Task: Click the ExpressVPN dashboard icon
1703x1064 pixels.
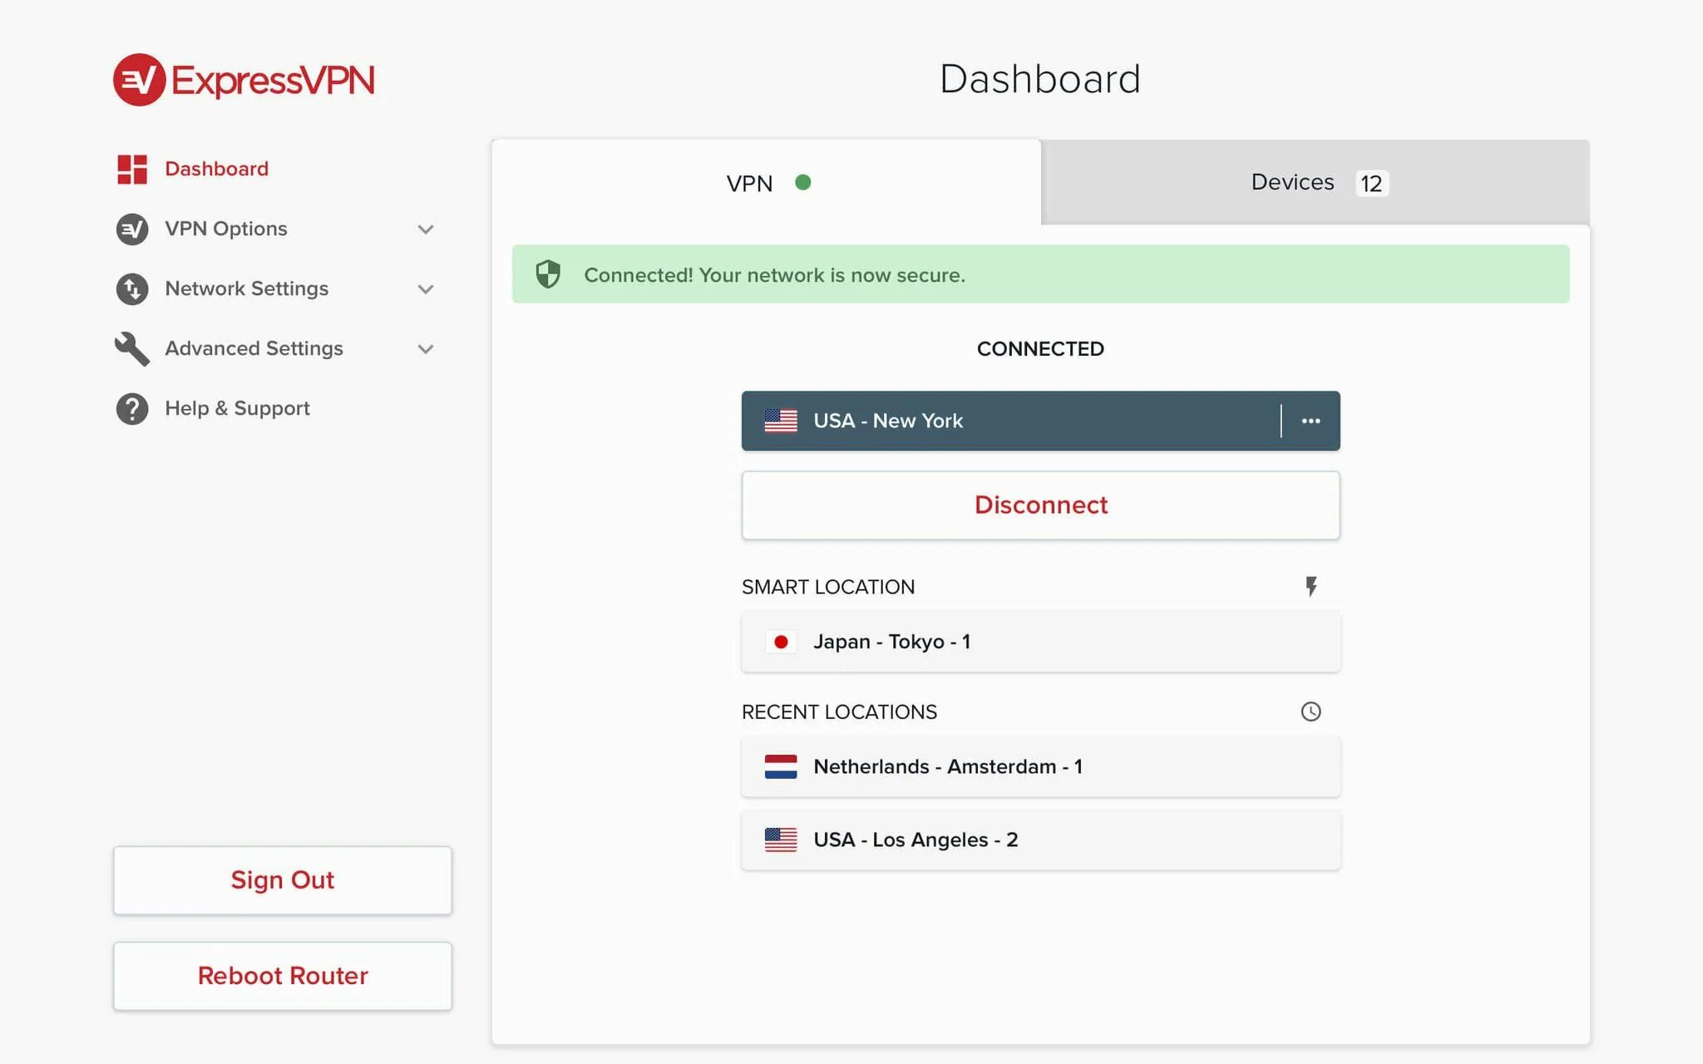Action: point(131,168)
